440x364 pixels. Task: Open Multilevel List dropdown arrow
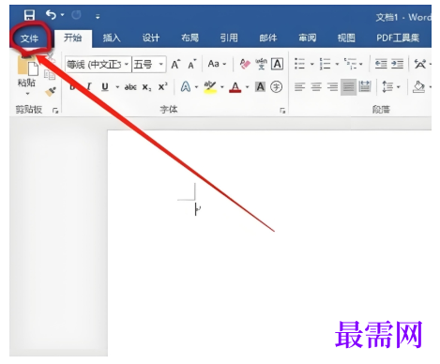[361, 64]
